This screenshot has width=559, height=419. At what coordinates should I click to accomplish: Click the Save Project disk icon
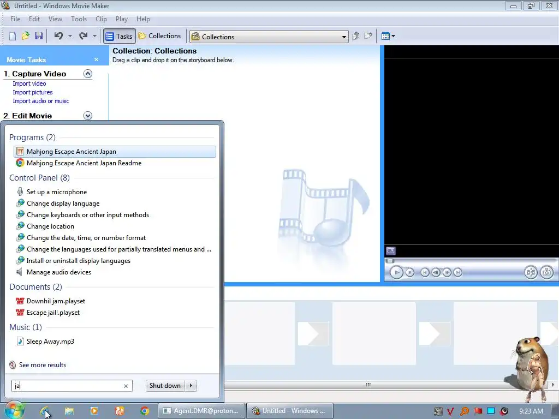click(x=39, y=36)
